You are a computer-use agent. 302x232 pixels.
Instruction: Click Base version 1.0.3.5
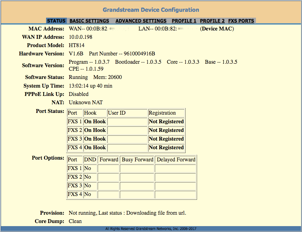point(221,62)
